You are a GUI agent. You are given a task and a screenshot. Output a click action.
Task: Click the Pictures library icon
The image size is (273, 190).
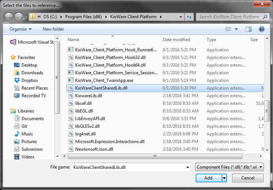pyautogui.click(x=17, y=142)
